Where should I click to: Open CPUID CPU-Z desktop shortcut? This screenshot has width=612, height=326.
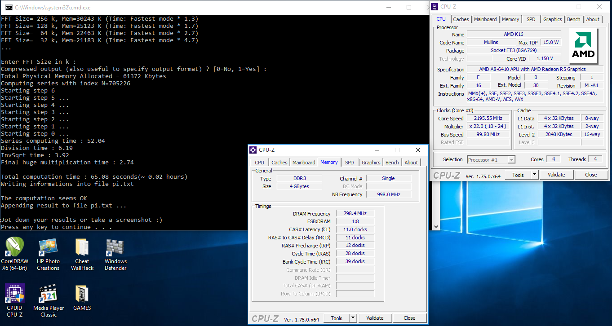(14, 301)
